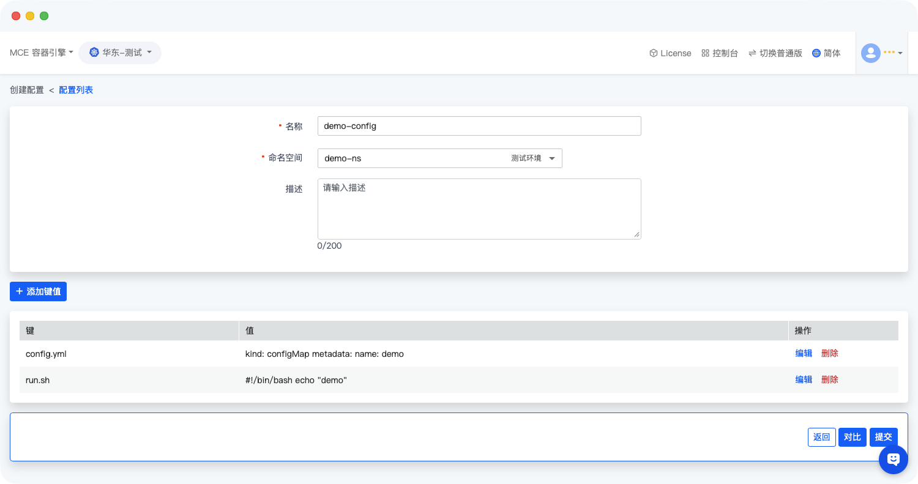
Task: Click the plus icon on 添加键值
Action: pyautogui.click(x=19, y=291)
